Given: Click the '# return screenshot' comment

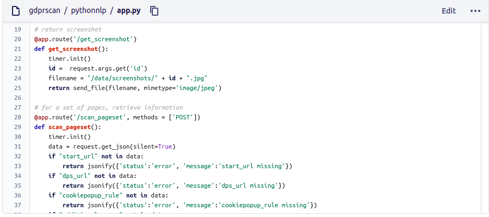Looking at the screenshot, I should [x=67, y=29].
